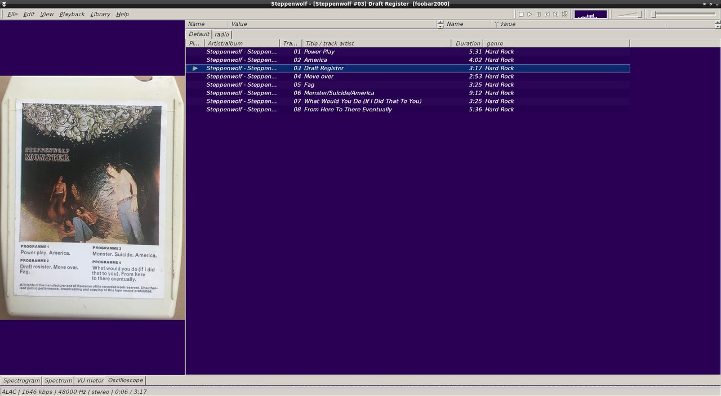This screenshot has height=396, width=721.
Task: Open the Spectrum visualization tab
Action: [59, 381]
